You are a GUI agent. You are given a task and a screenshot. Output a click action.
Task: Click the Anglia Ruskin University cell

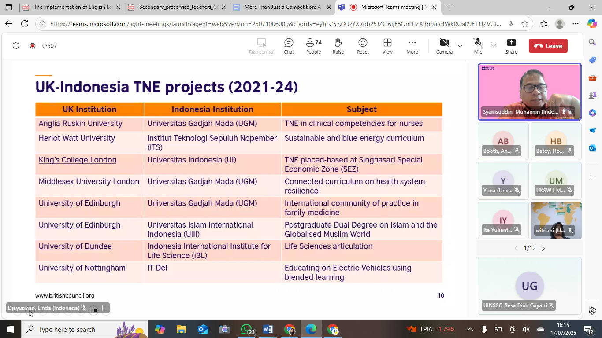[x=89, y=124]
